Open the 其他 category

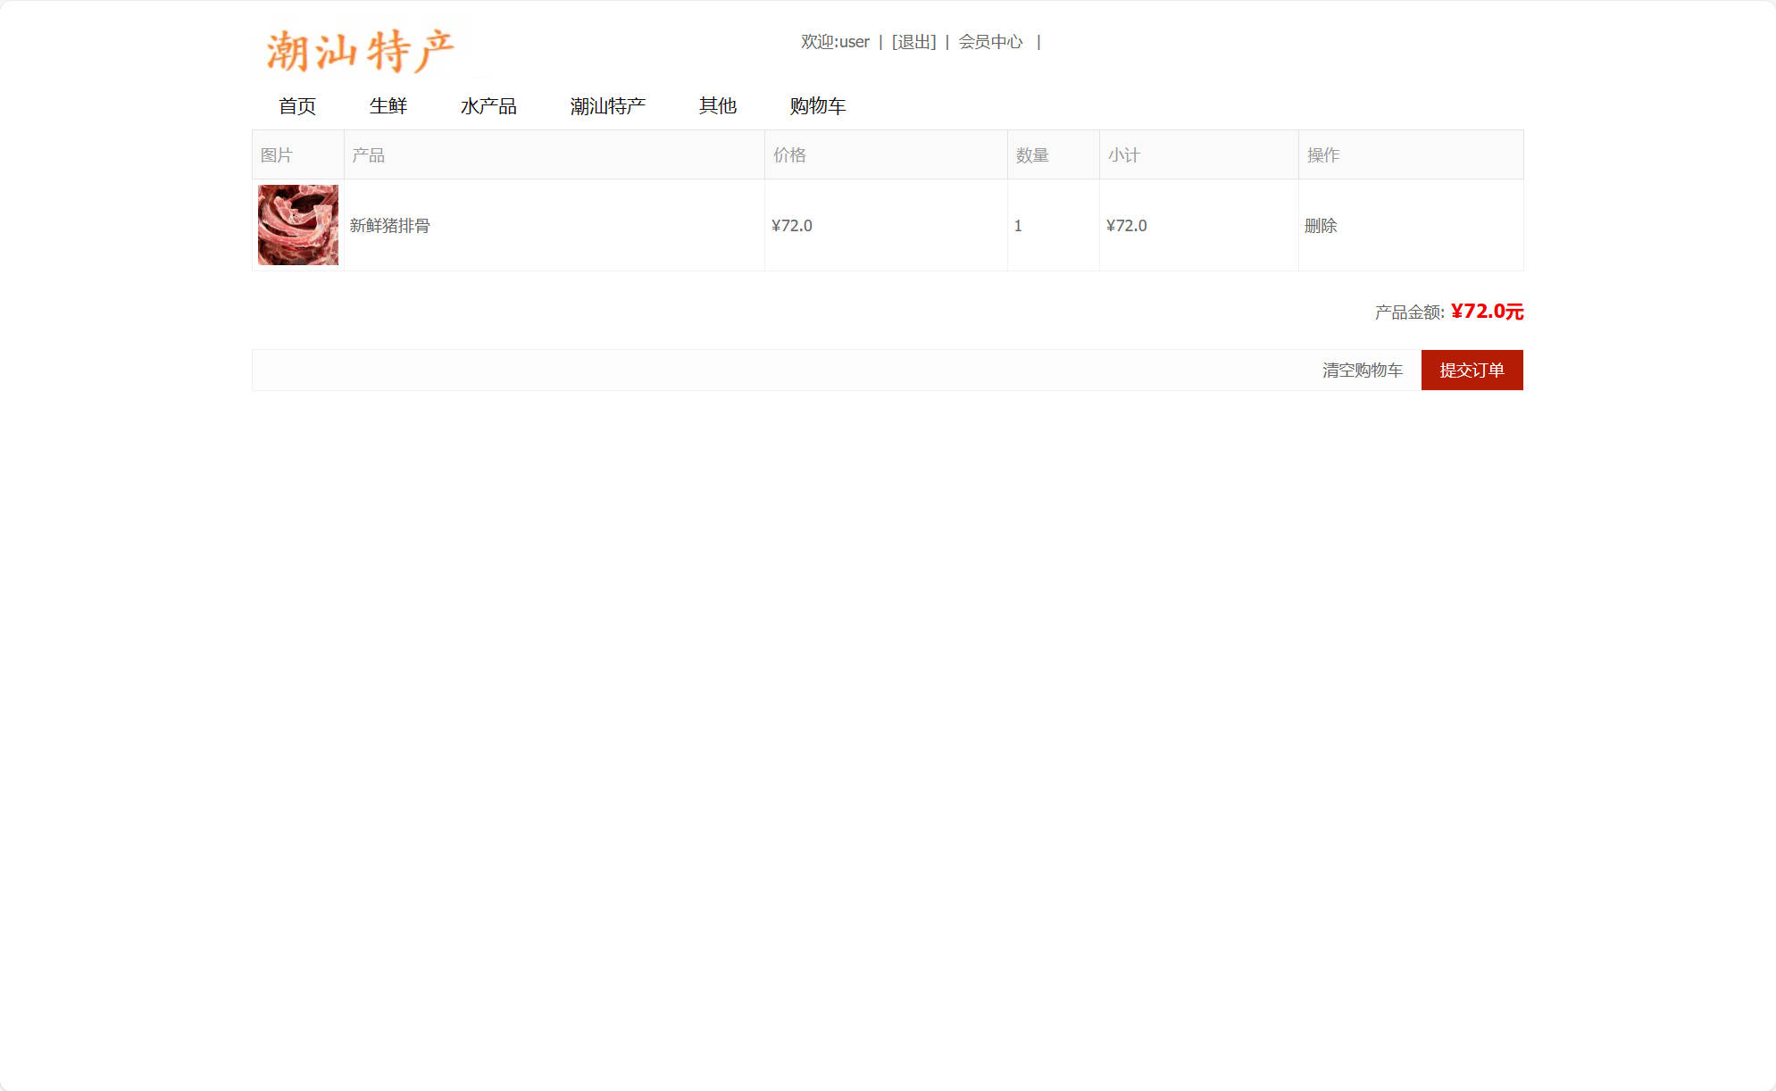click(718, 106)
